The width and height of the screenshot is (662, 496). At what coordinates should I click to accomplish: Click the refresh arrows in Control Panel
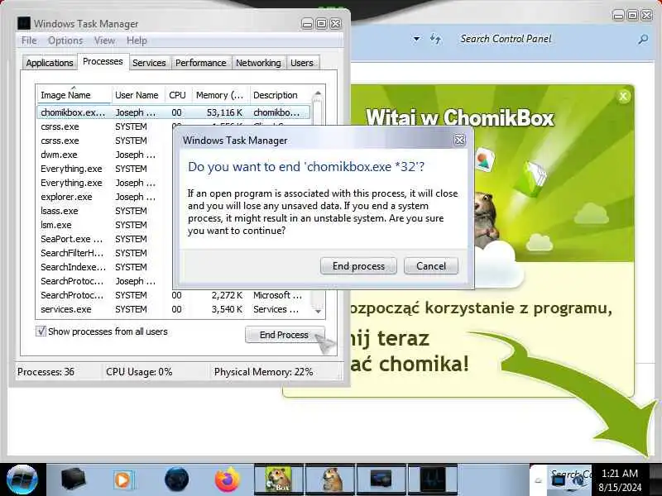pos(435,39)
